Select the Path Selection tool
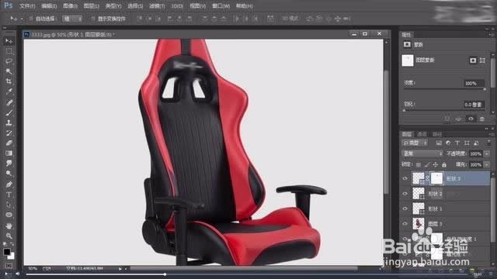Viewport: 497px width, 279px height. point(9,205)
